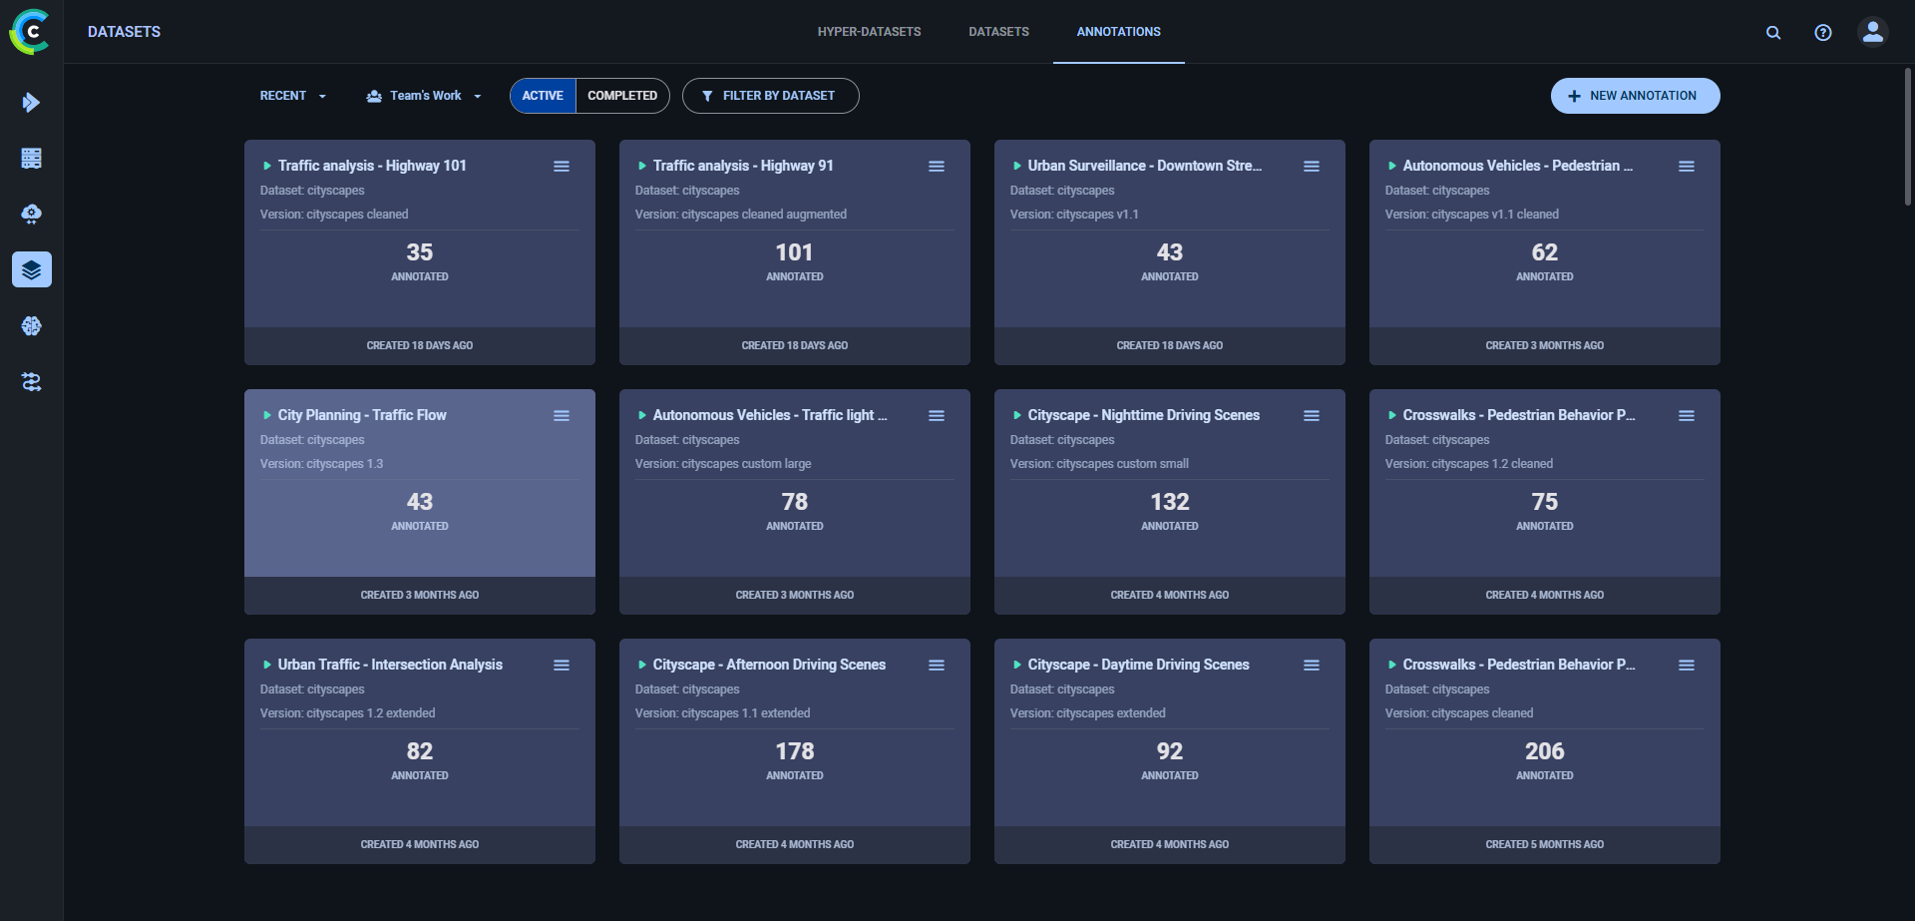Click the NEW ANNOTATION button
The height and width of the screenshot is (921, 1915).
[x=1635, y=96]
